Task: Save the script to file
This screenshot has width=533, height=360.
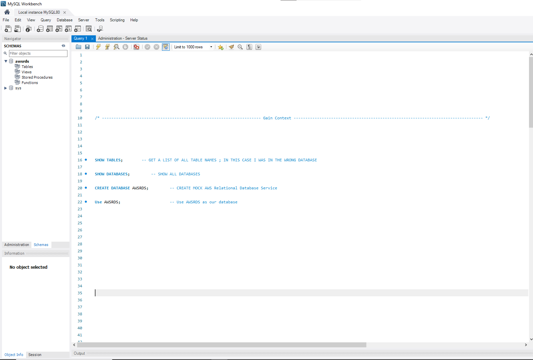Action: click(x=87, y=47)
